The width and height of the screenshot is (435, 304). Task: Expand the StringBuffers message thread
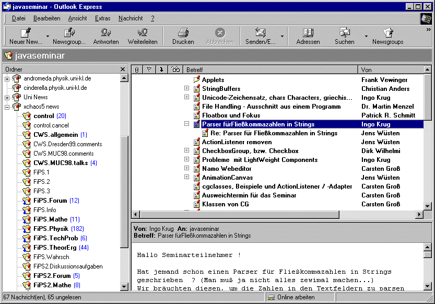186,89
